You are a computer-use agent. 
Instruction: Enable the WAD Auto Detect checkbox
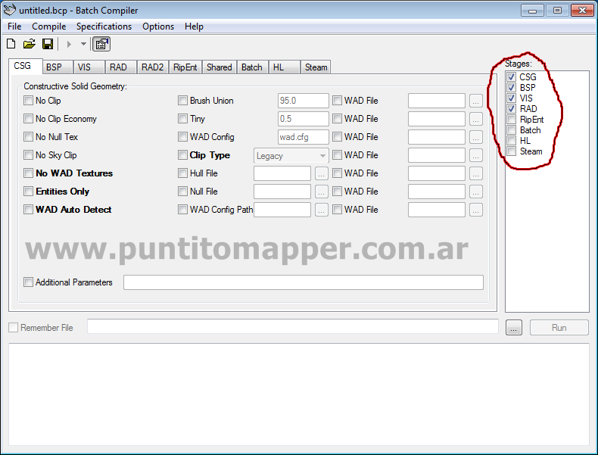[x=28, y=210]
